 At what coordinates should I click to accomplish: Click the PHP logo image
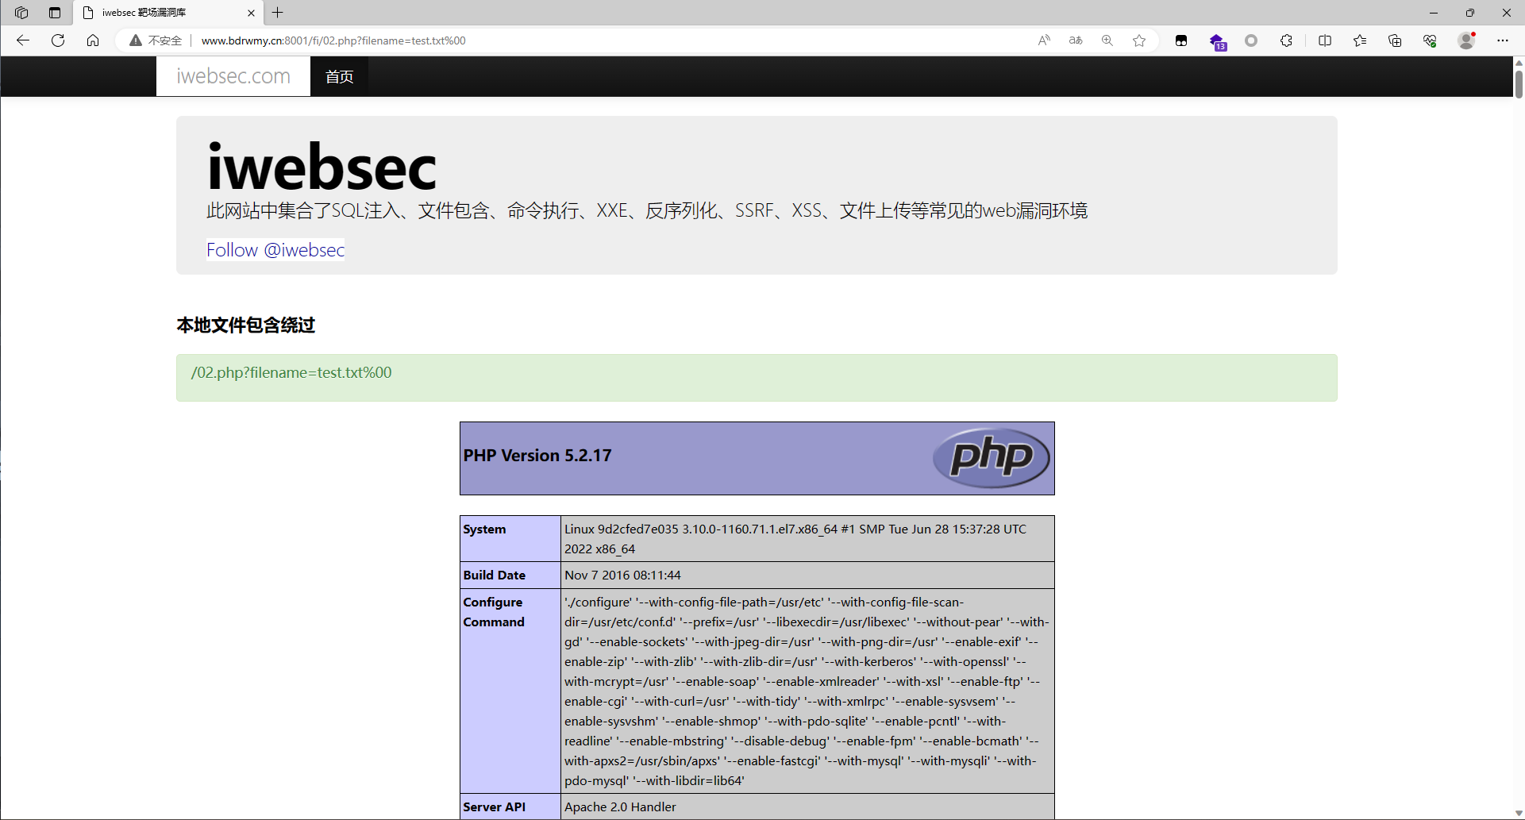coord(991,457)
